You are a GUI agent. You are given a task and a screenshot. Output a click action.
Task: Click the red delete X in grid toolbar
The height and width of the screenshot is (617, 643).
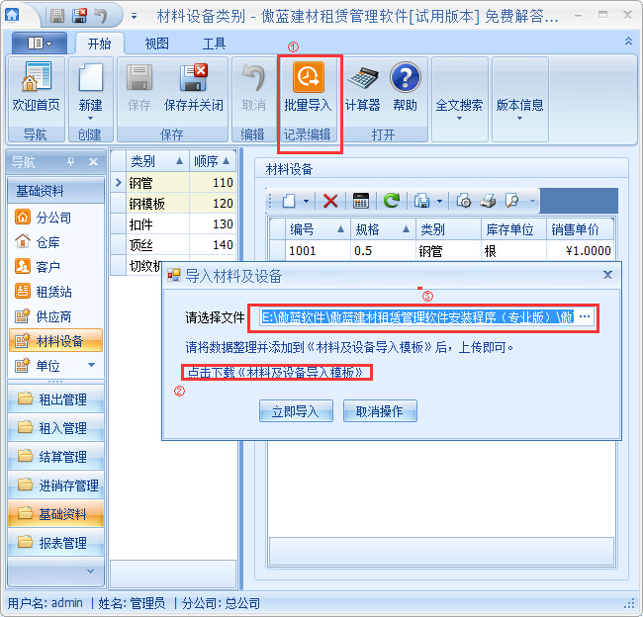330,201
